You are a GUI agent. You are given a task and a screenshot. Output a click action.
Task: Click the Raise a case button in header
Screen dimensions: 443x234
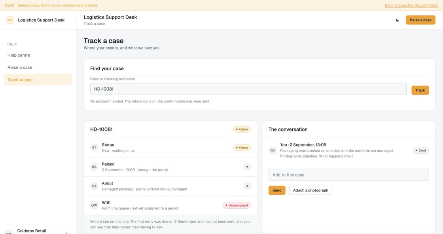click(420, 20)
